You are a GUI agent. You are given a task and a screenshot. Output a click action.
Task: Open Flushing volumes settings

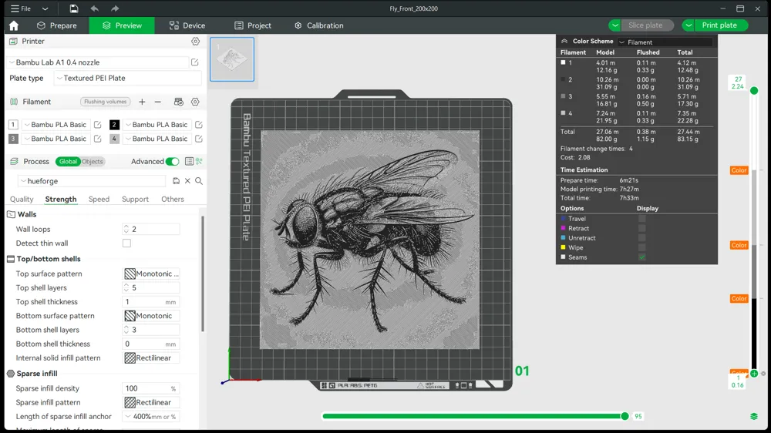105,102
